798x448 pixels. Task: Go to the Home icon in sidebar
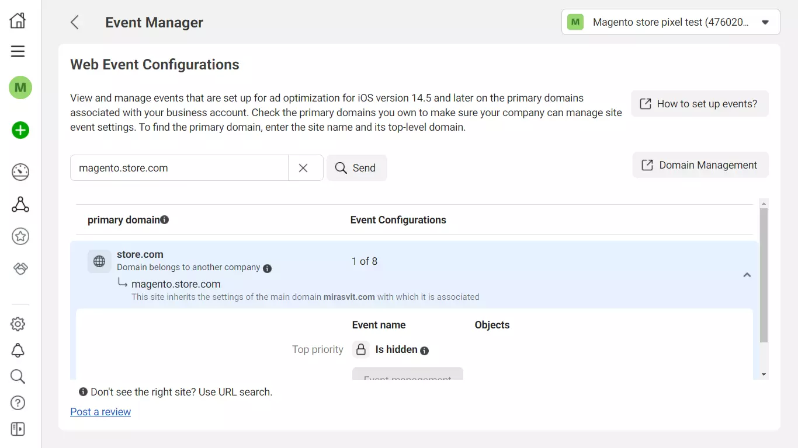coord(18,21)
